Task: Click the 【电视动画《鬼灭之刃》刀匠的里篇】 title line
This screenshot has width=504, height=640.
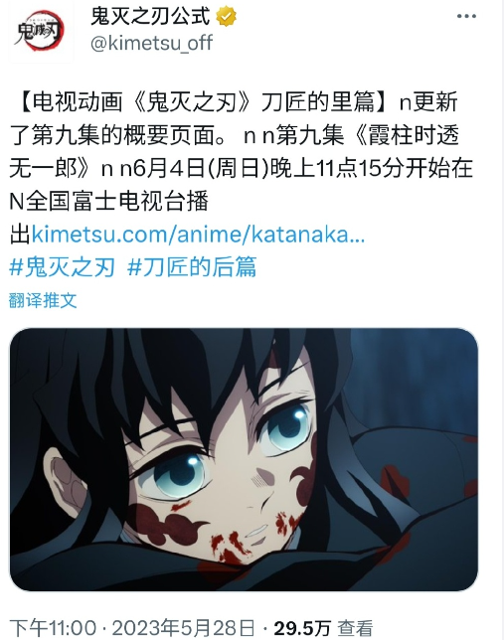Action: click(x=204, y=101)
